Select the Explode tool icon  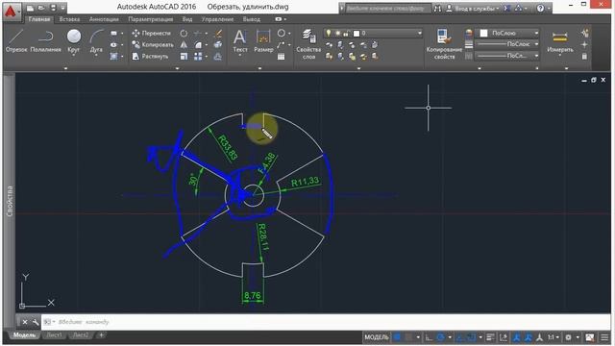click(218, 45)
